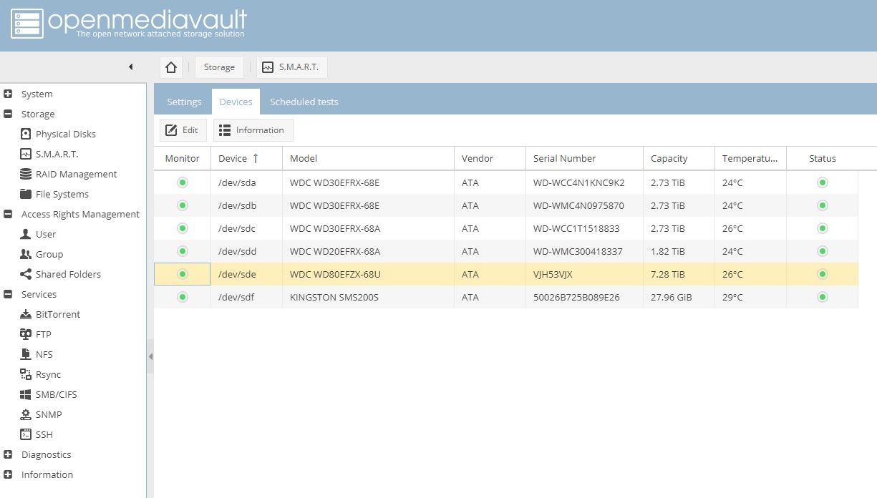Open the Group item in the sidebar

click(x=42, y=254)
